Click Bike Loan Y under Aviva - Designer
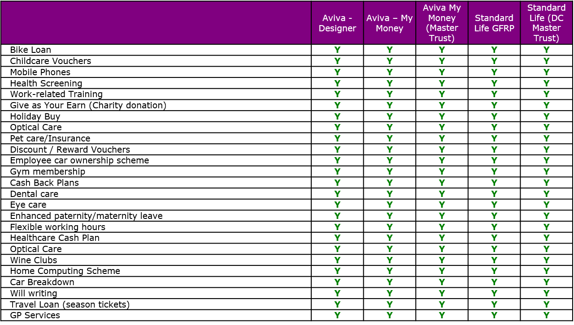The image size is (574, 325). pos(337,50)
